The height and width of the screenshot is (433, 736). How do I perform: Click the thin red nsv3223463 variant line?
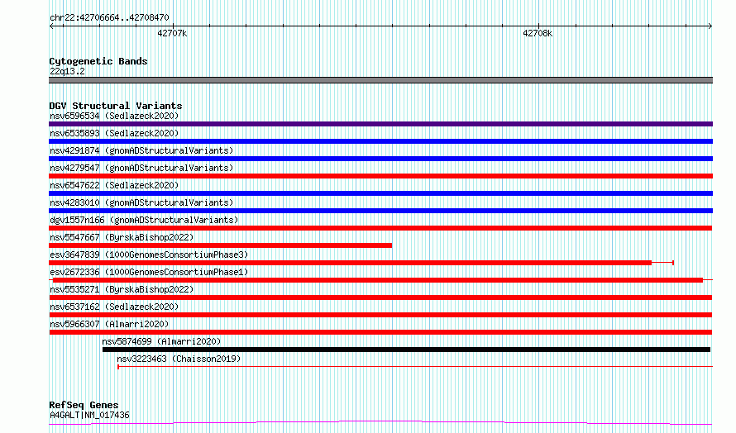tap(415, 366)
